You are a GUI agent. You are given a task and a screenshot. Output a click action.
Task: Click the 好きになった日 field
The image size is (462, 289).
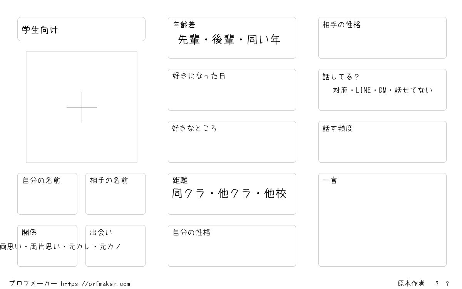[x=232, y=90]
